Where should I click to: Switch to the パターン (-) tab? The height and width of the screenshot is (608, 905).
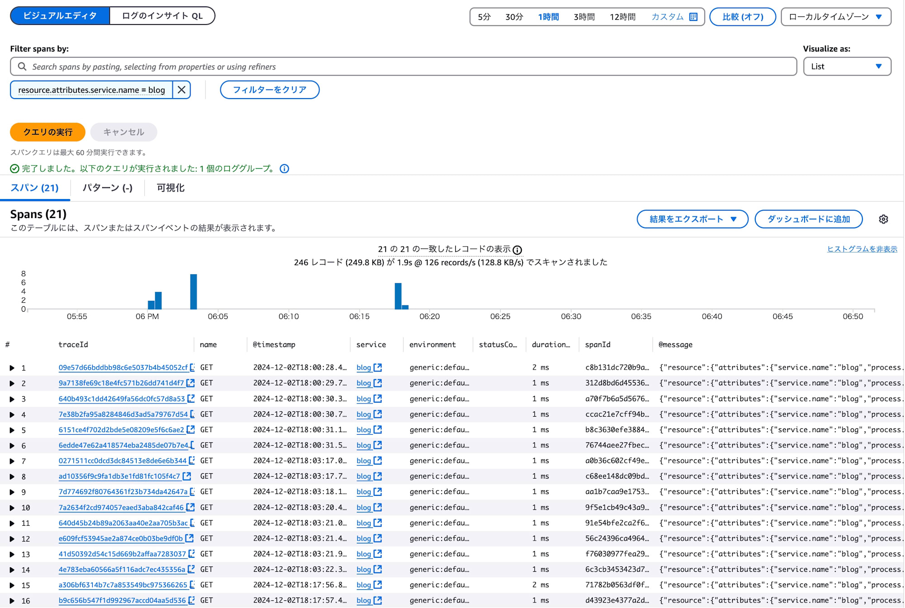coord(108,188)
